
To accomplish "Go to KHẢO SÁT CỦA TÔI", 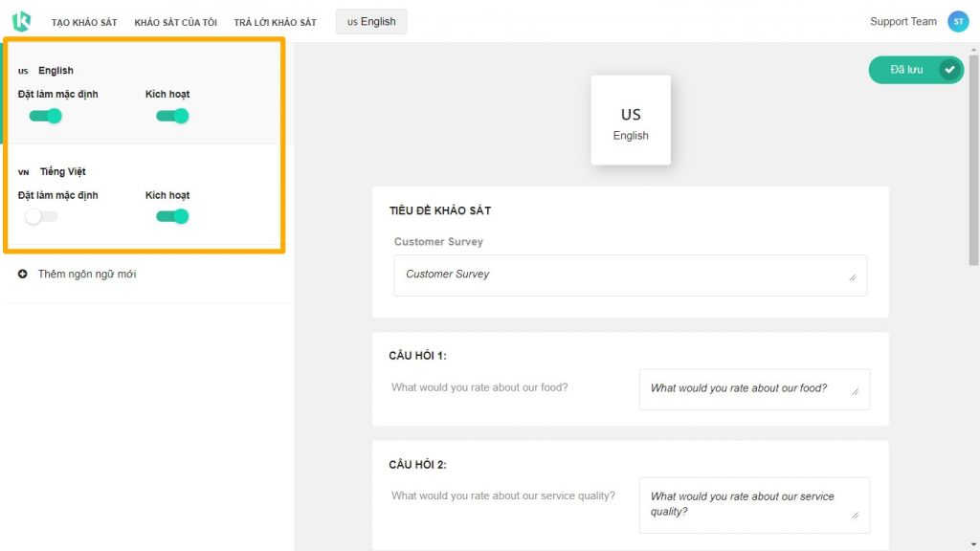I will pyautogui.click(x=176, y=23).
